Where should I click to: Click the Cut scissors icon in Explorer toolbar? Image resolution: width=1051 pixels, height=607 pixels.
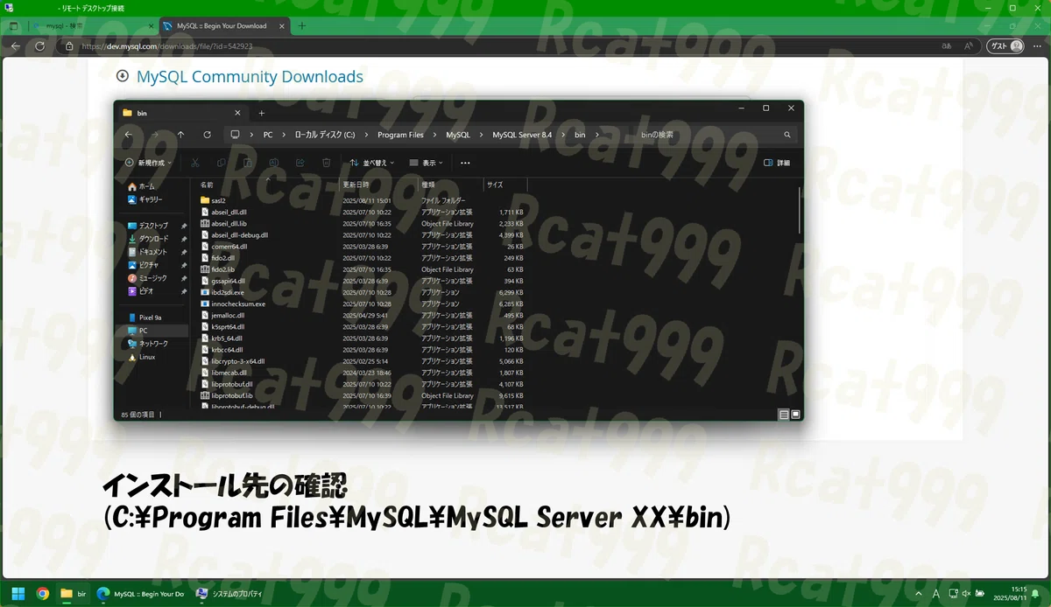pyautogui.click(x=194, y=163)
